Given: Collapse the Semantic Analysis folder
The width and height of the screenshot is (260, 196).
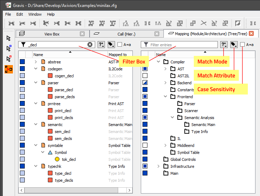Looking at the screenshot, I should [x=173, y=117].
